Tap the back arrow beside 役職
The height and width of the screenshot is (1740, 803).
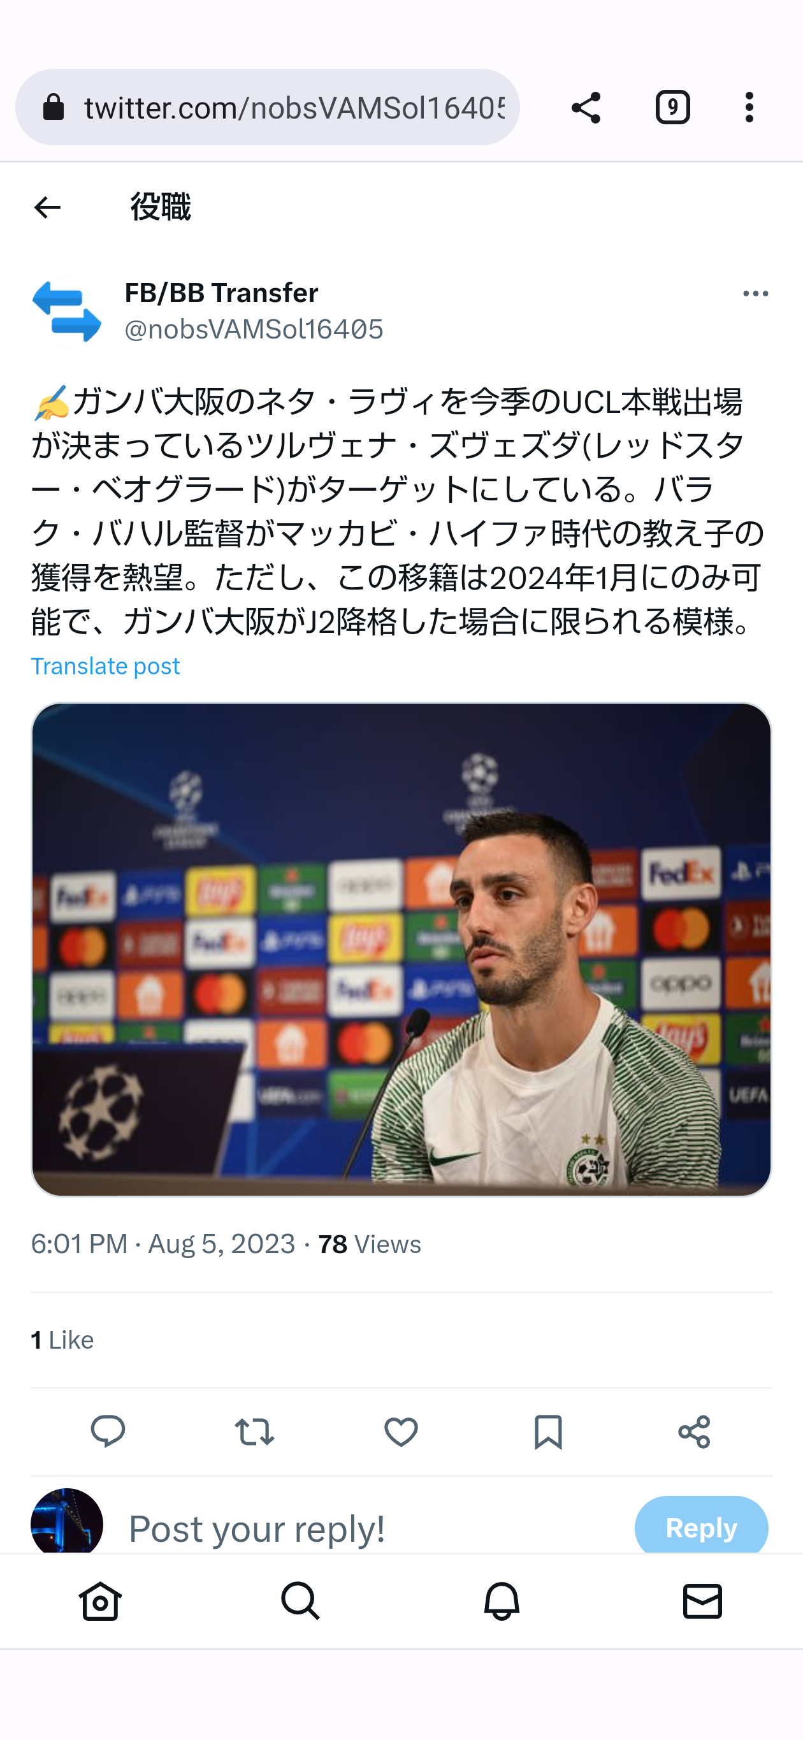point(47,207)
